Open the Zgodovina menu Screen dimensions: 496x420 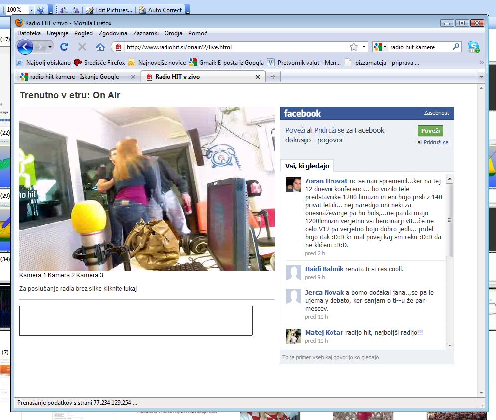click(x=113, y=33)
